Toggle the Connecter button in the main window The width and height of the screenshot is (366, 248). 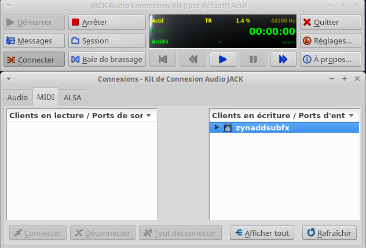tap(34, 59)
